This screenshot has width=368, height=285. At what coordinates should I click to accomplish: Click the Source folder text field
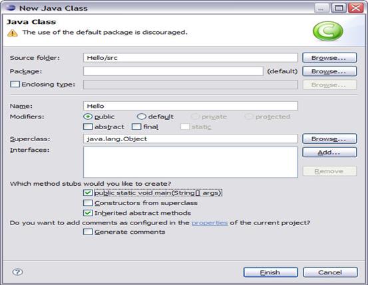tap(190, 58)
